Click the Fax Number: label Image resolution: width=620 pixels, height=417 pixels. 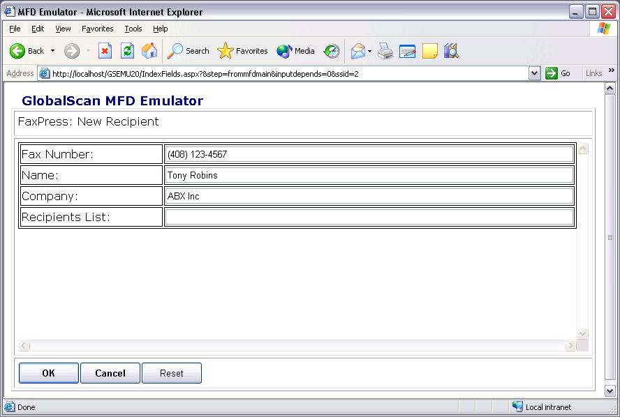click(x=57, y=154)
